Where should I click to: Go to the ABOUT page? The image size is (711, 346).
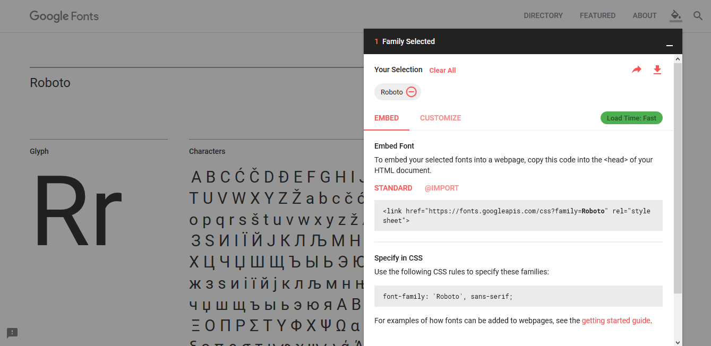coord(645,15)
